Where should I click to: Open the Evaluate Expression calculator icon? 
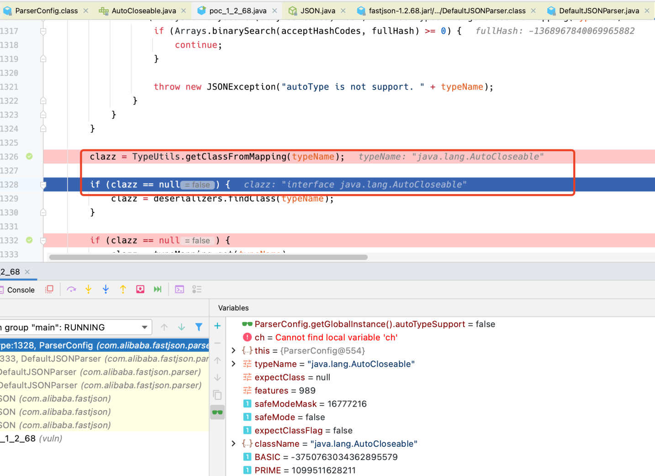[180, 289]
